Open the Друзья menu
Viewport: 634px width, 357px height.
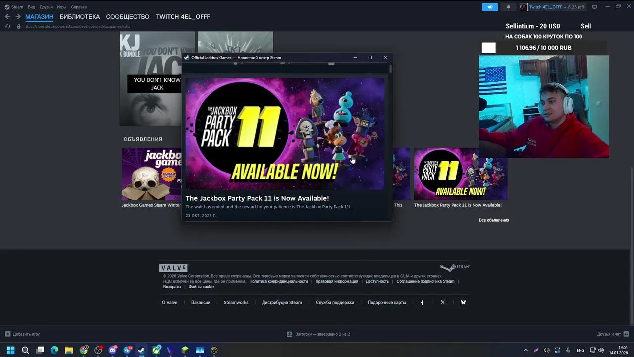point(46,7)
